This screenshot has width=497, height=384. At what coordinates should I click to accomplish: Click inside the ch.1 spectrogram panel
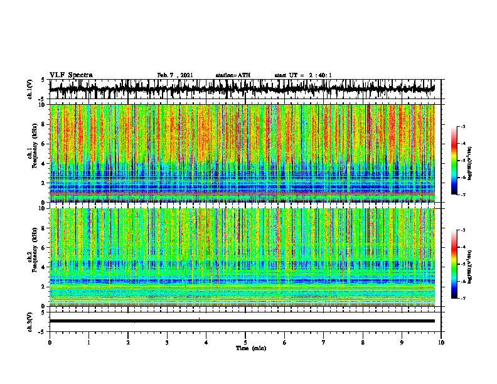coord(242,153)
